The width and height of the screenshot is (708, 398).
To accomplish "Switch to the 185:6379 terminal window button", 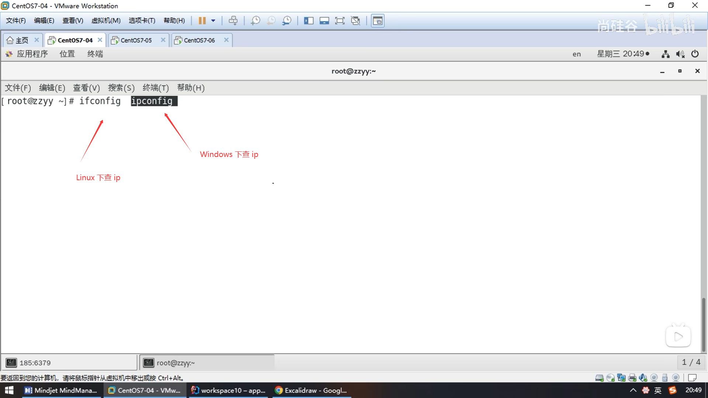I will [69, 363].
